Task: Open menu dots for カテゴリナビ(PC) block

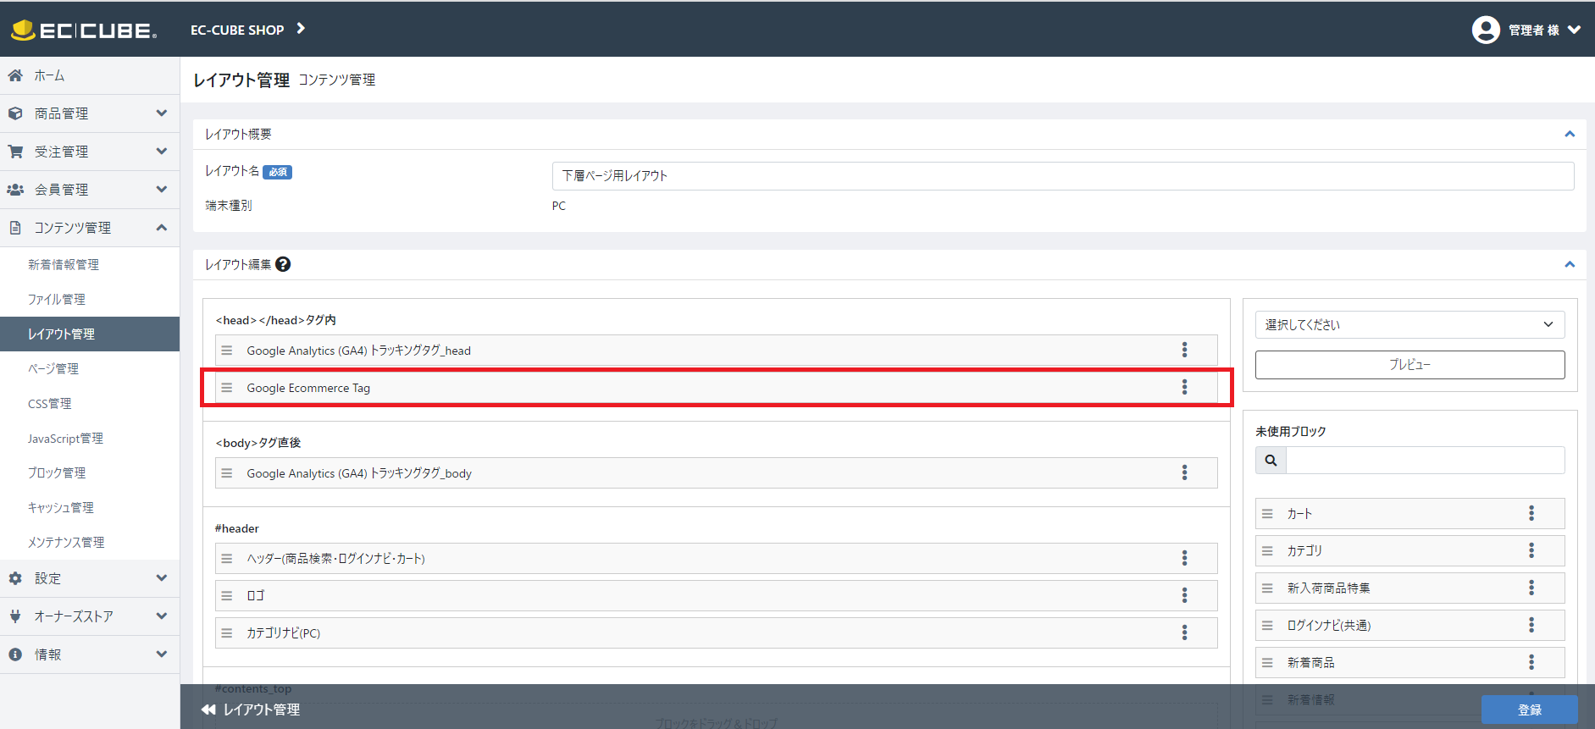Action: [x=1184, y=632]
